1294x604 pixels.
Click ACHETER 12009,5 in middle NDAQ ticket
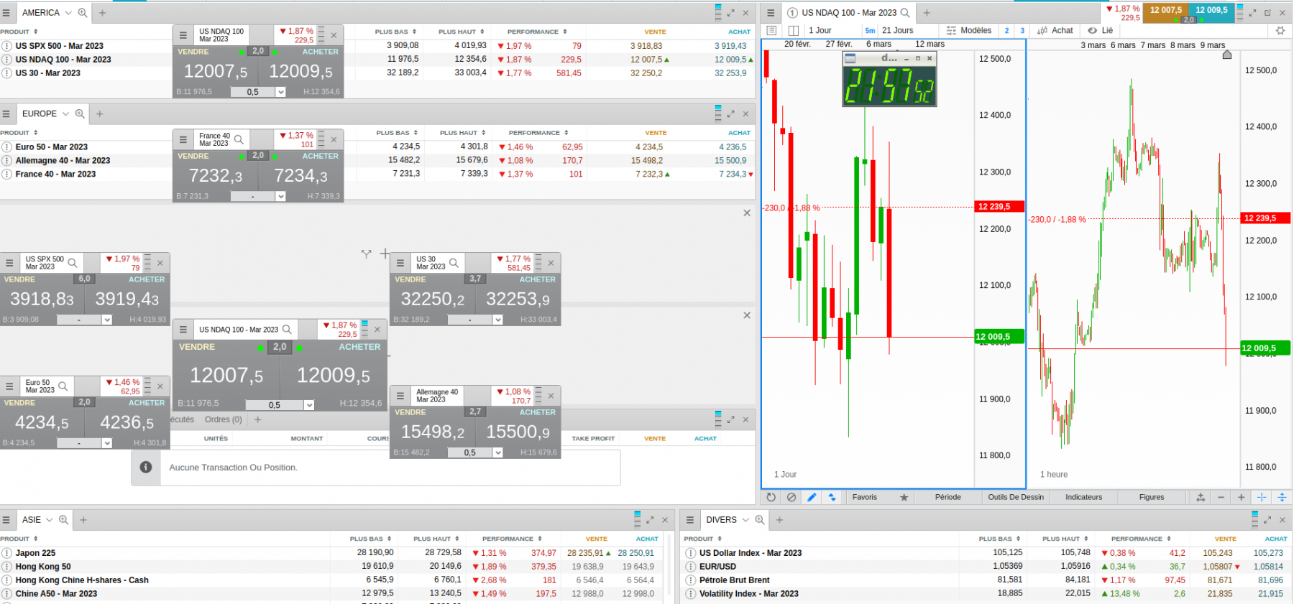click(x=334, y=375)
